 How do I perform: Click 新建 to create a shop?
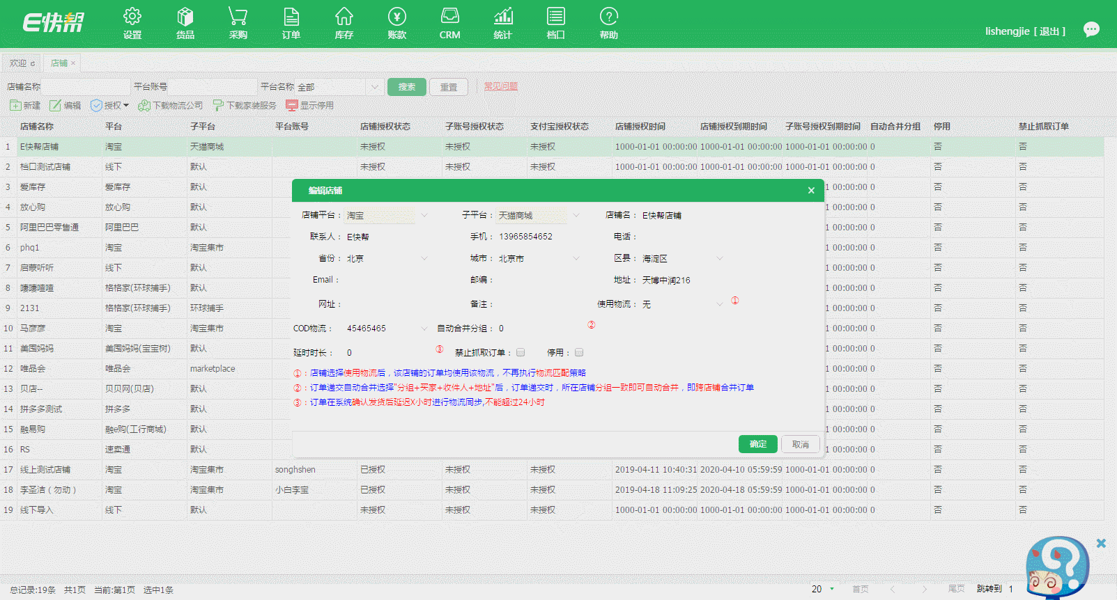[25, 106]
